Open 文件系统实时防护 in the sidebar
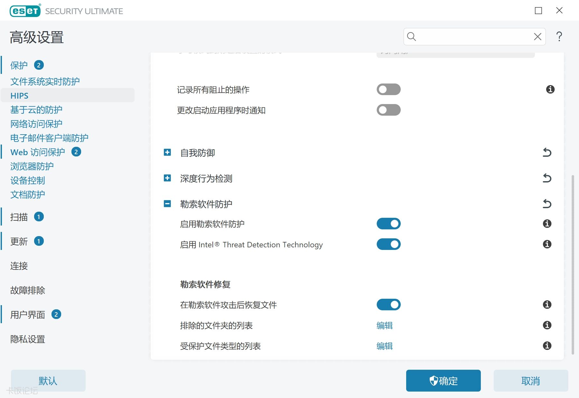 tap(45, 82)
